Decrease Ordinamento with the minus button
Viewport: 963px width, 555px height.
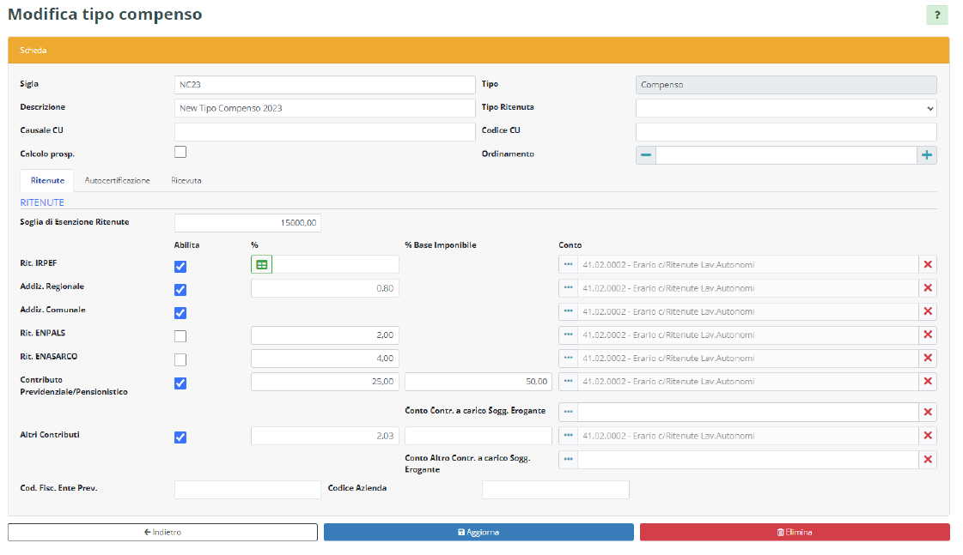tap(646, 155)
